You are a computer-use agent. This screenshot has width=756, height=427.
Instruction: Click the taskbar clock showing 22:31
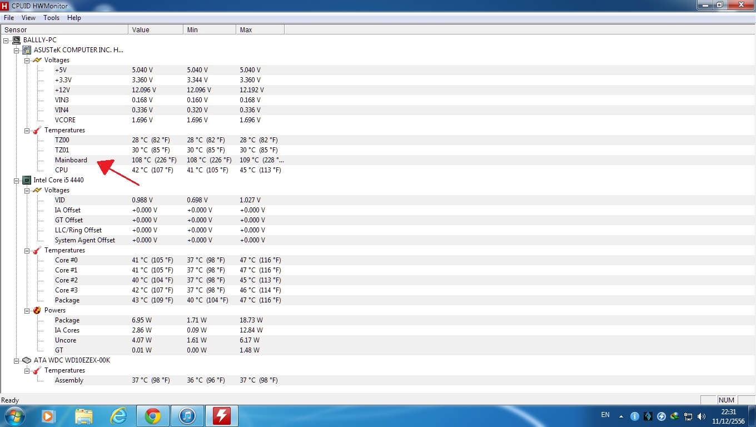click(728, 416)
